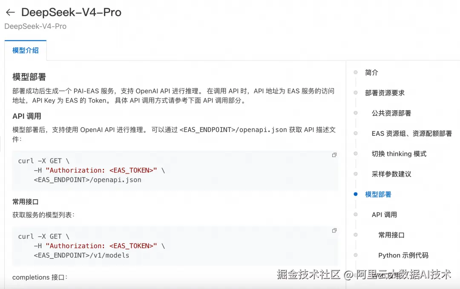Navigate to 采样参数建议 section
Viewport: 460px width, 289px height.
(x=391, y=174)
